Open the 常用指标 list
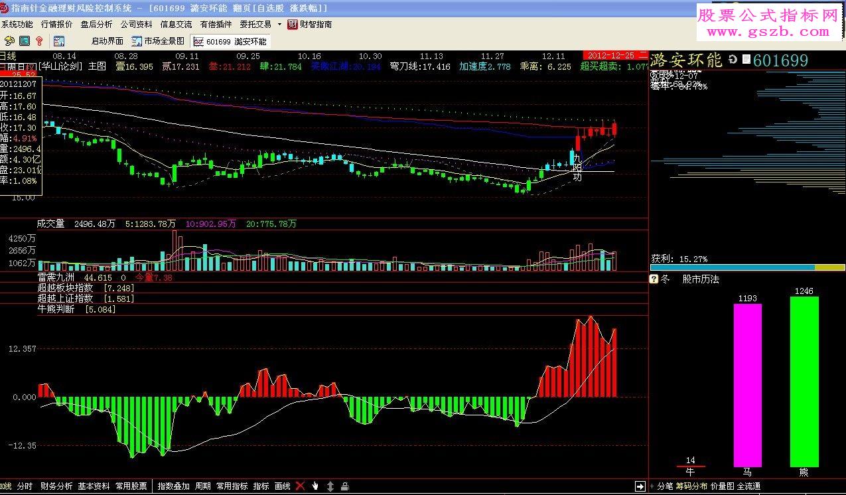Screen dimensions: 846x495 (x=232, y=486)
